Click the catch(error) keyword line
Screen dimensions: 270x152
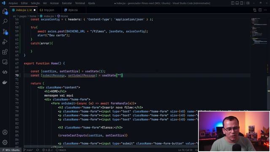[x=42, y=43]
